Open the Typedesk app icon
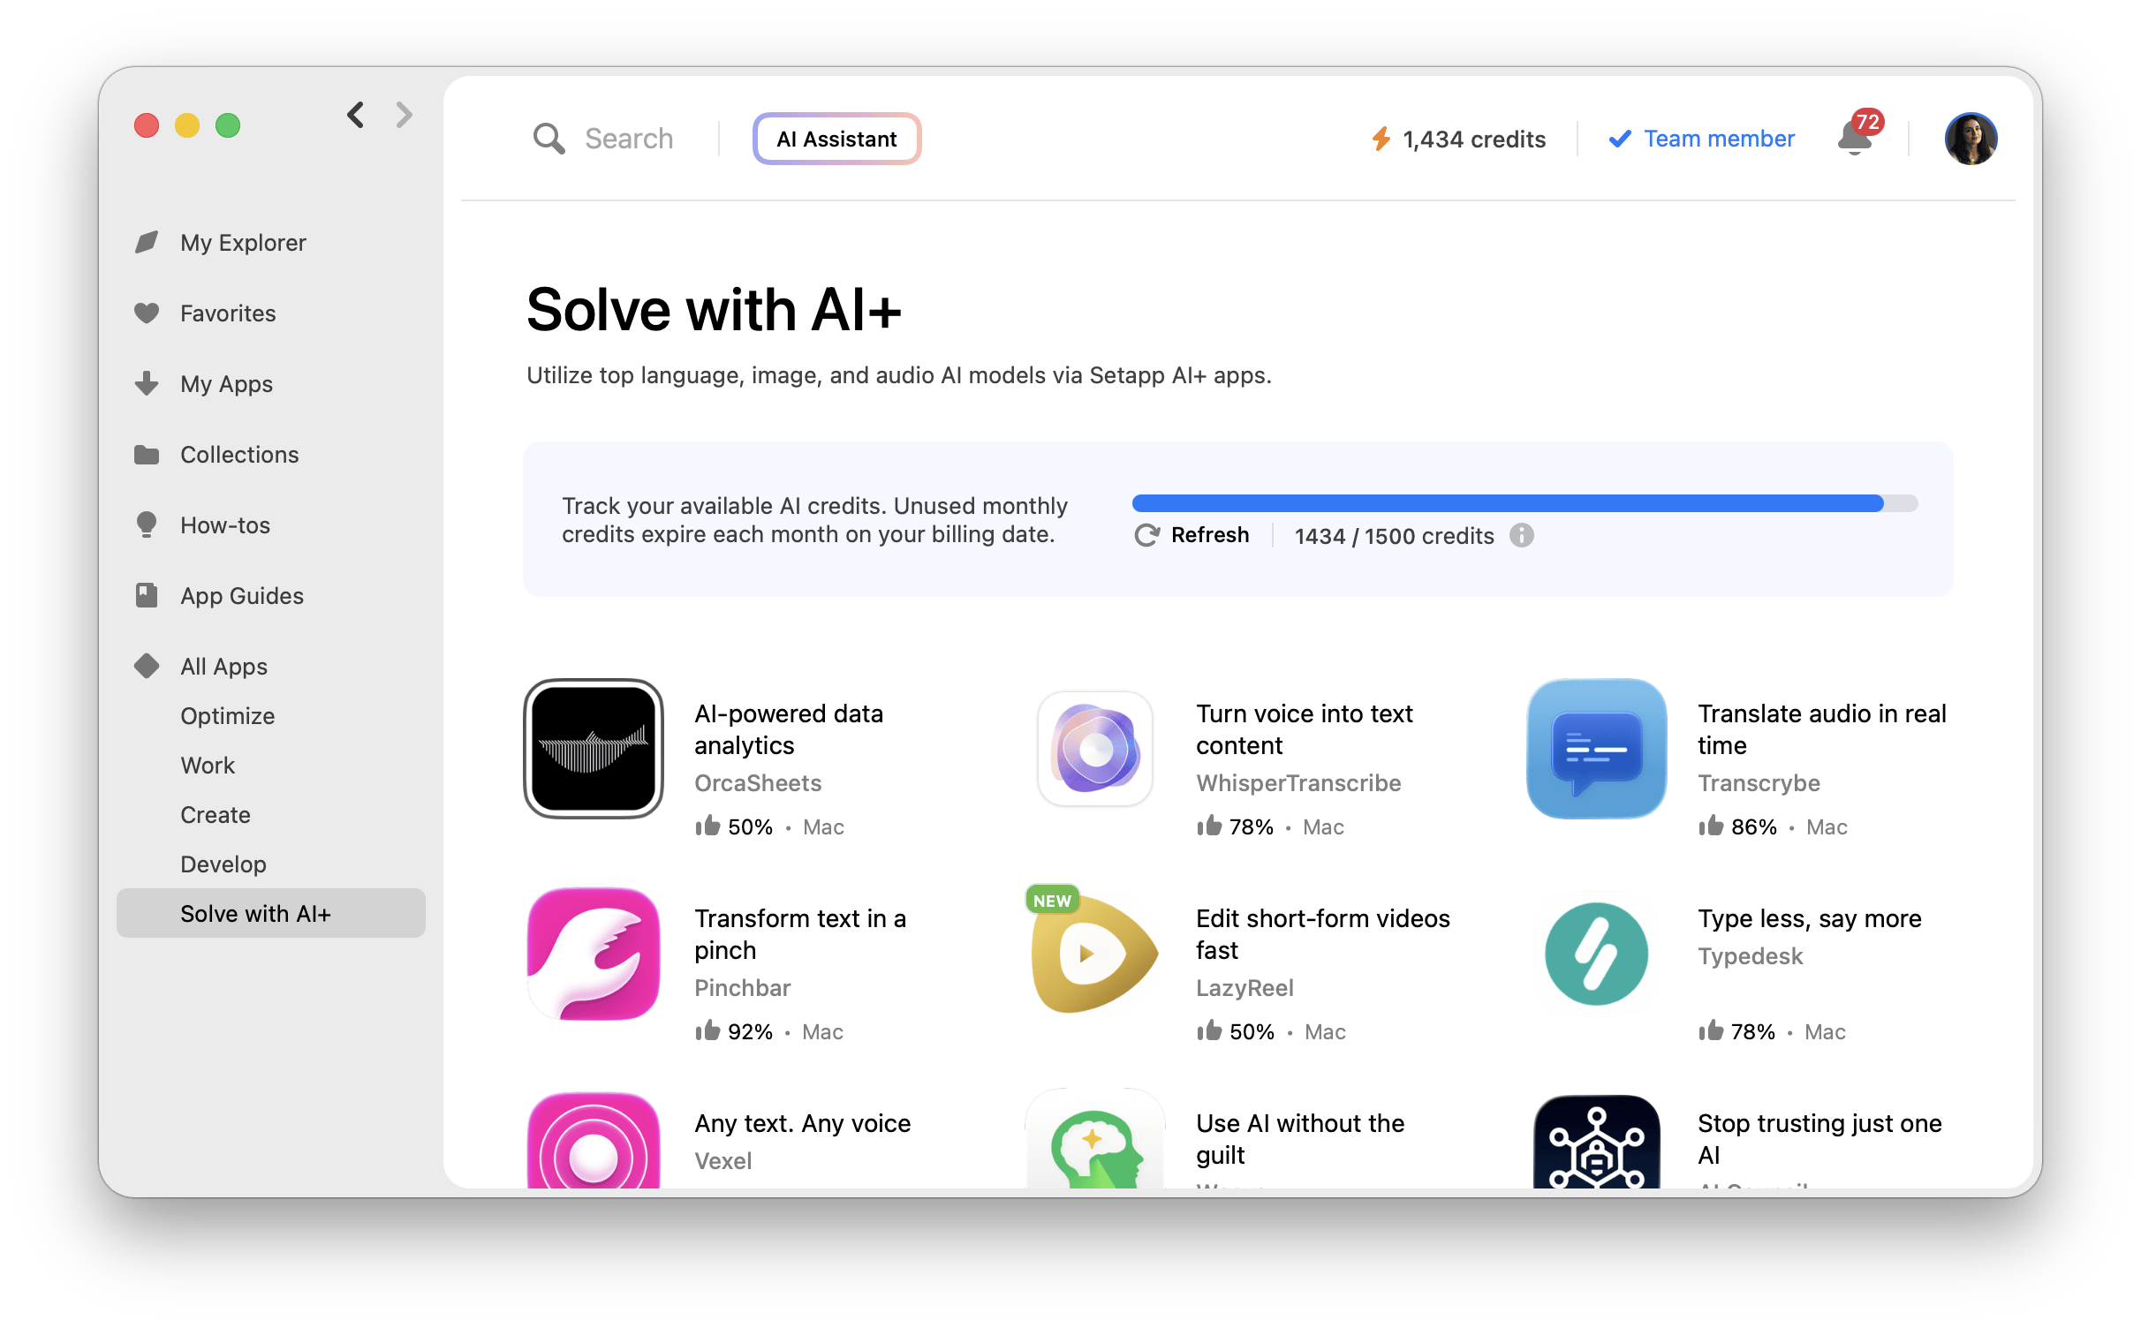 pos(1597,954)
